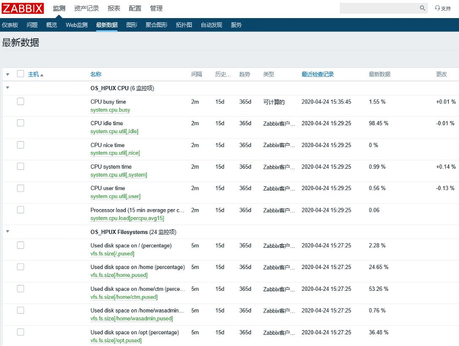The width and height of the screenshot is (459, 346).
Task: Check the /home/ctm disk space row
Action: click(21, 289)
